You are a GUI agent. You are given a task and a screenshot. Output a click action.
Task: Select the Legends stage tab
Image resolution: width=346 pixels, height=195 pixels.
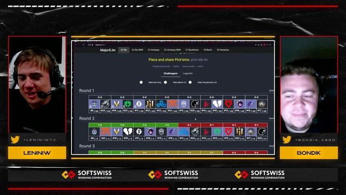(188, 74)
